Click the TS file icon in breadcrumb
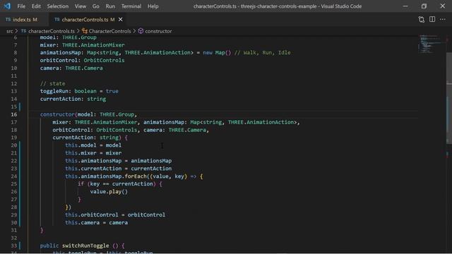The width and height of the screenshot is (452, 254). [x=23, y=31]
